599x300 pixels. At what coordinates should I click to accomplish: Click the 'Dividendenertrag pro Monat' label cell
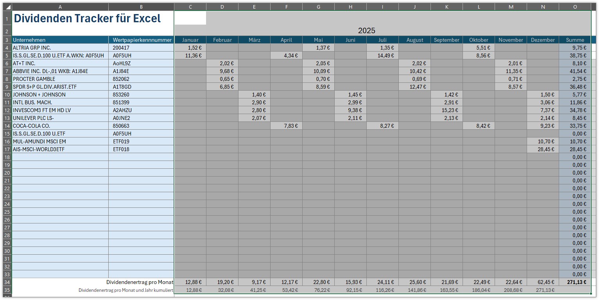click(x=139, y=282)
